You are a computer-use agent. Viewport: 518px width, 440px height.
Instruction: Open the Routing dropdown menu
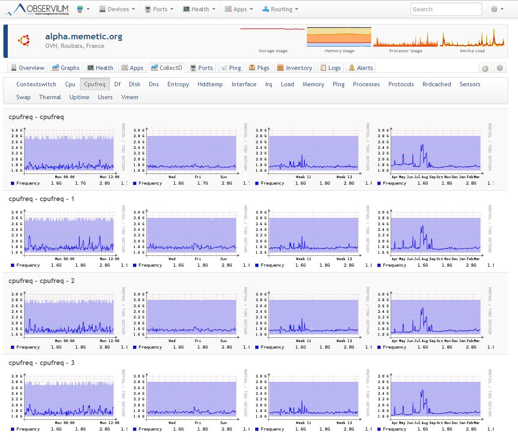click(280, 9)
